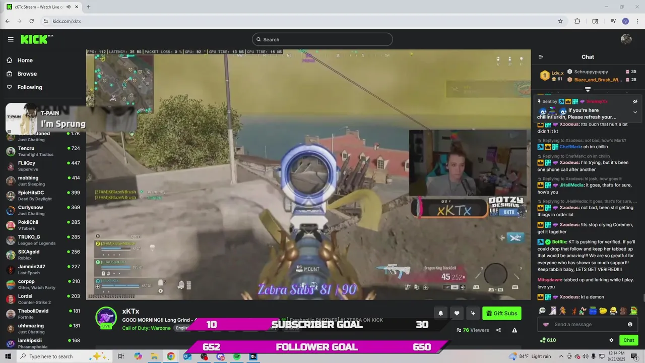Open the browser extensions puzzle icon
645x363 pixels.
577,21
